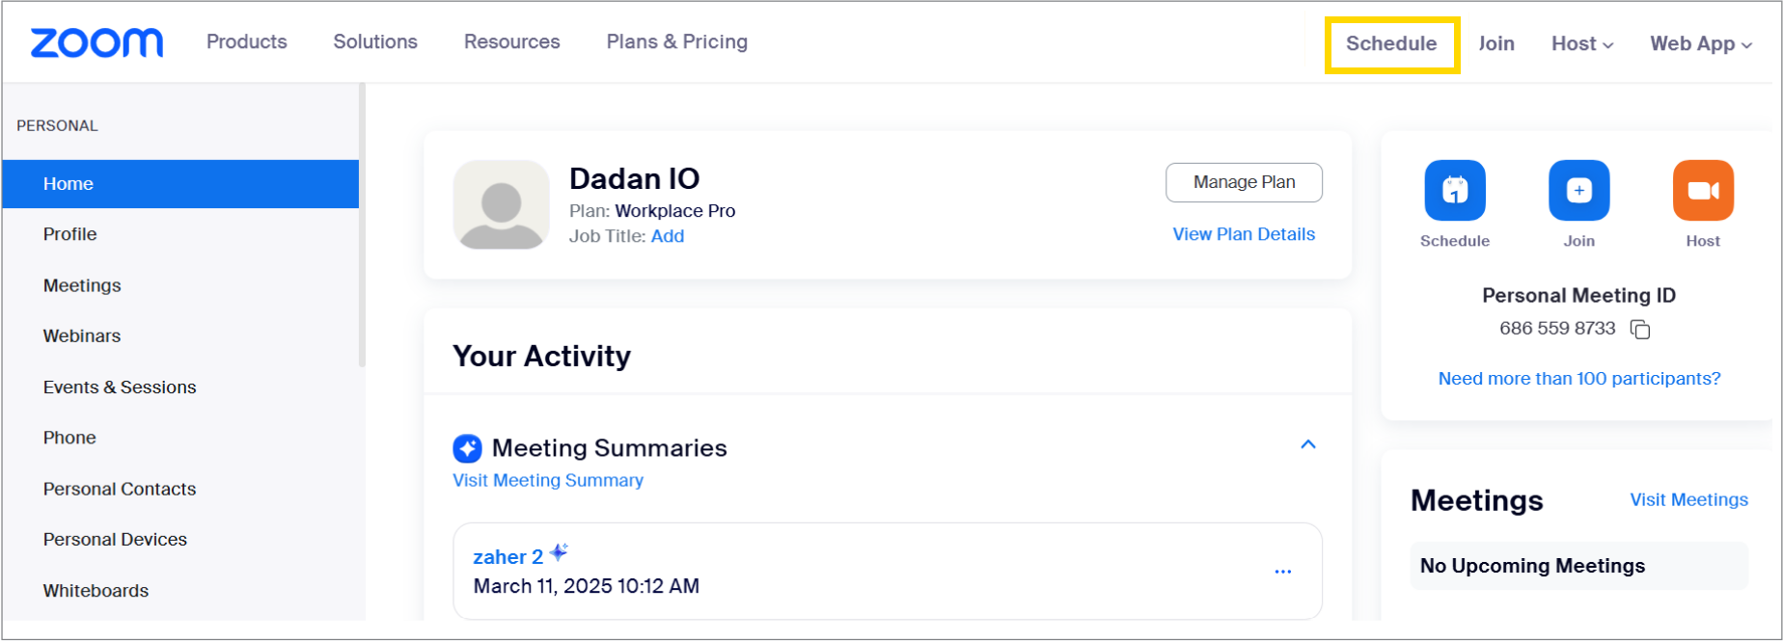Open Meetings in the sidebar

click(82, 285)
